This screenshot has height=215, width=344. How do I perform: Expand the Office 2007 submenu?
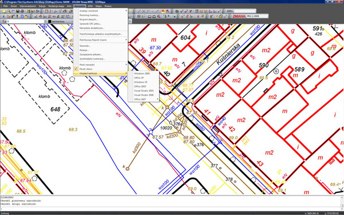143,99
